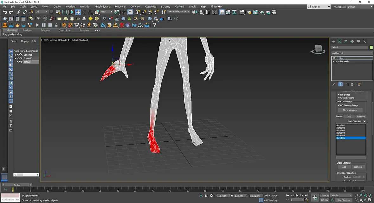Open reference coordinate View dropdown
Viewport: 374px width, 203px height.
coord(106,12)
